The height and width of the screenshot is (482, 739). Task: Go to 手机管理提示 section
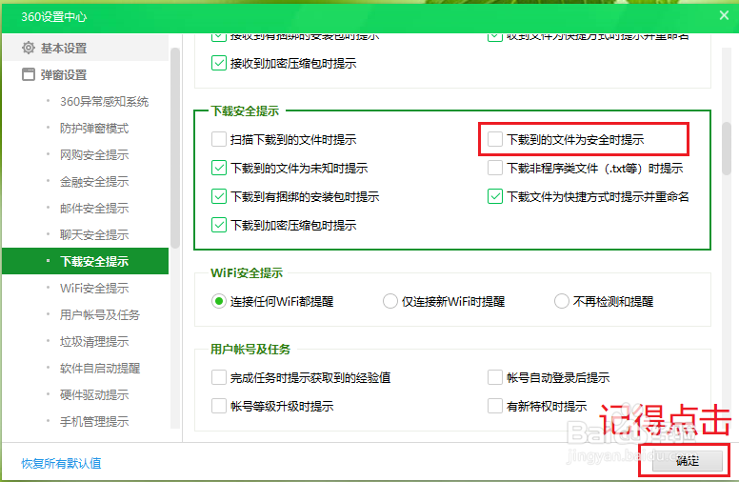pyautogui.click(x=94, y=421)
